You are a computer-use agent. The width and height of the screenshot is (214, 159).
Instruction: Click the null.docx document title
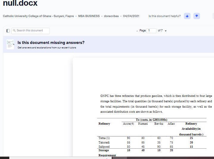(x=20, y=3)
